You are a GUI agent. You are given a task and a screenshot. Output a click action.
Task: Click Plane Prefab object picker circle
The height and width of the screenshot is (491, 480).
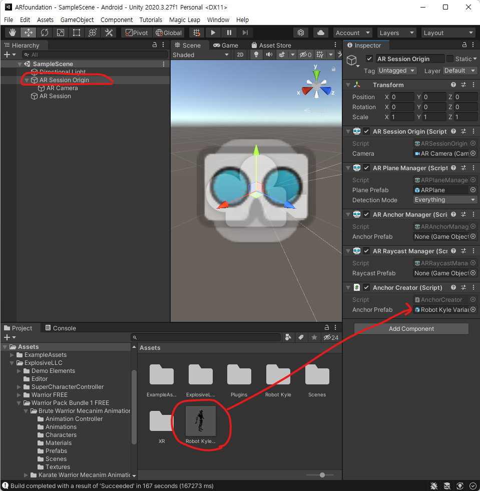[x=473, y=190]
